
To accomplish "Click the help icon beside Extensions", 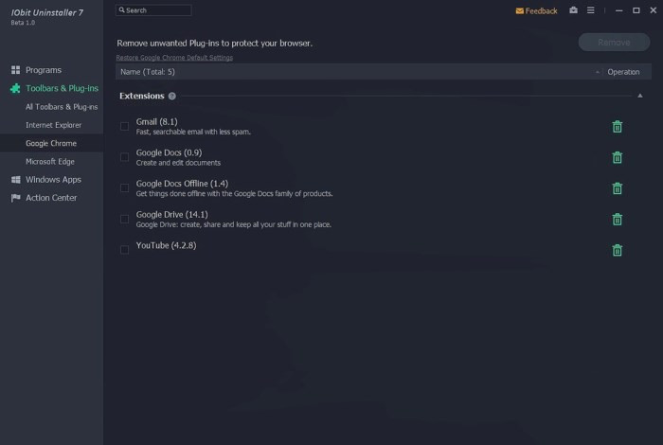I will (x=172, y=96).
